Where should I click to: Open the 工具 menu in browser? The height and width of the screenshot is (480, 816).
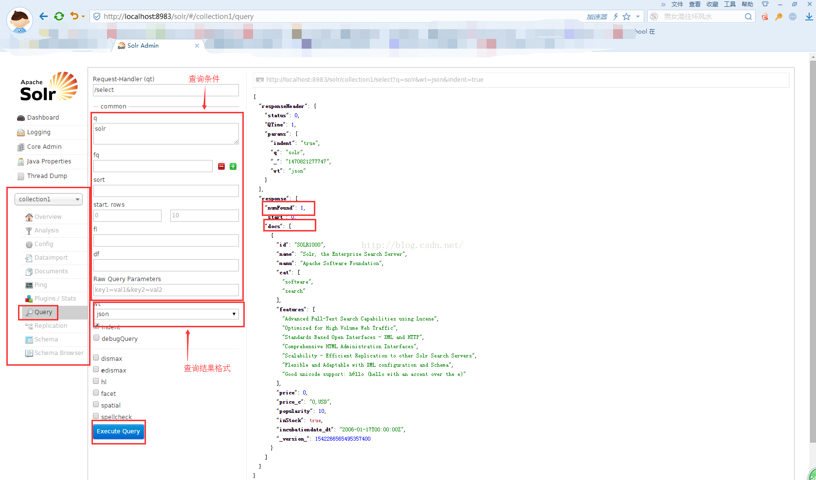[730, 4]
